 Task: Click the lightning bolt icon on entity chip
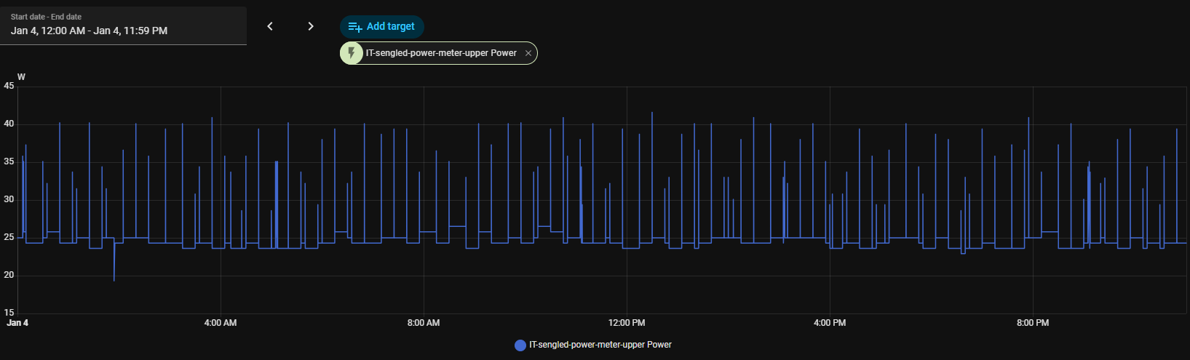(352, 53)
